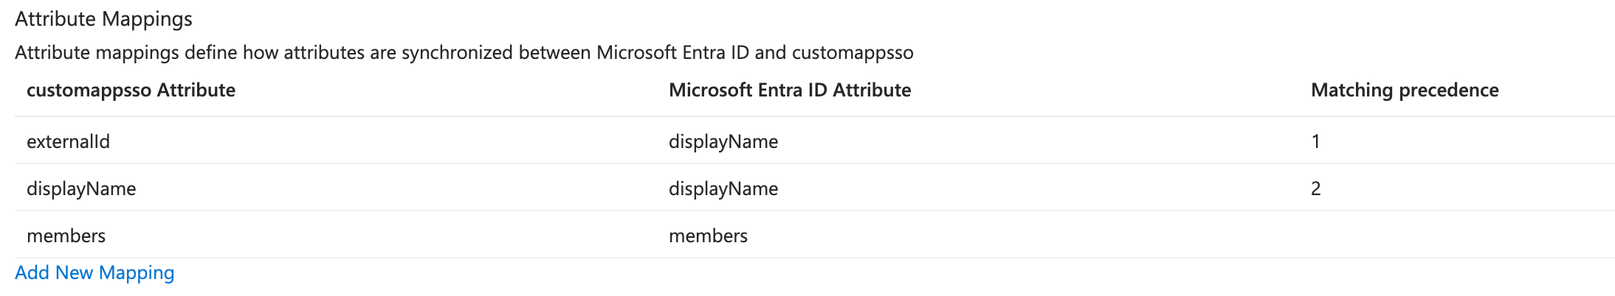Viewport: 1615px width, 296px height.
Task: Click the customappsso Attribute column header
Action: pyautogui.click(x=131, y=90)
